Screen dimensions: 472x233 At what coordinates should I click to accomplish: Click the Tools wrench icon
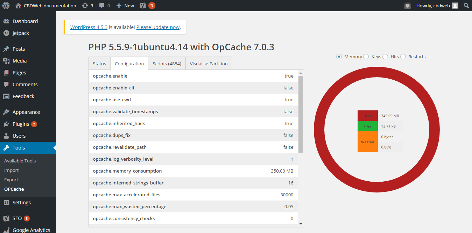coord(6,148)
